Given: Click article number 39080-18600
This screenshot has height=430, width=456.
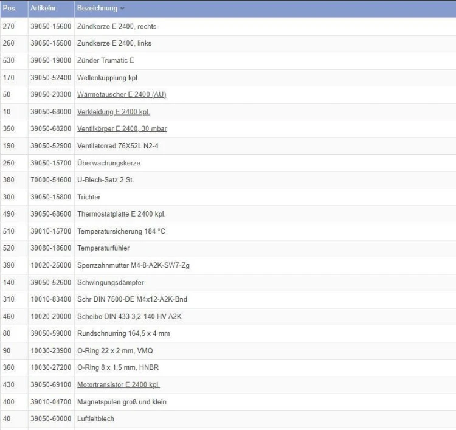Looking at the screenshot, I should coord(51,248).
